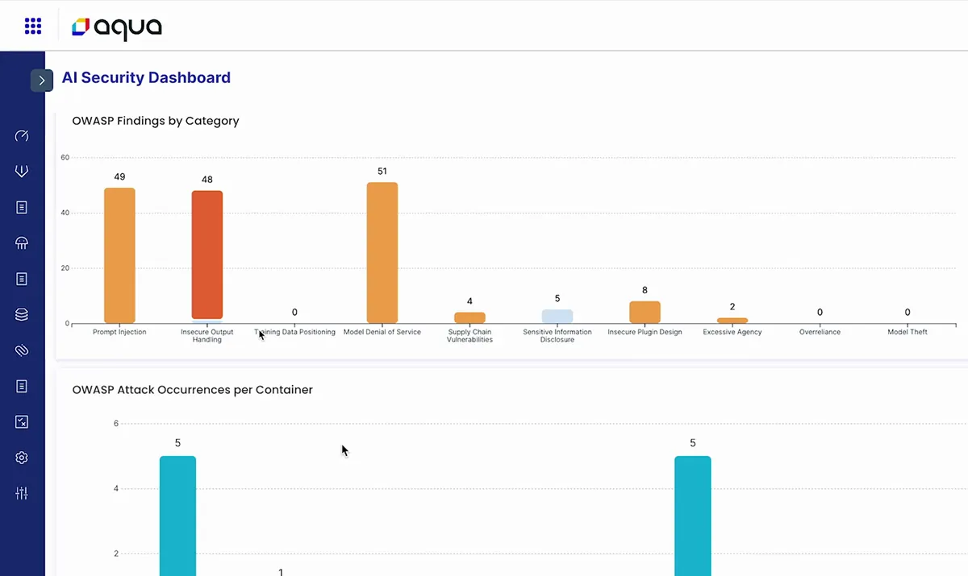The height and width of the screenshot is (576, 968).
Task: Open the document icon just below the jellyfish icon
Action: [22, 279]
